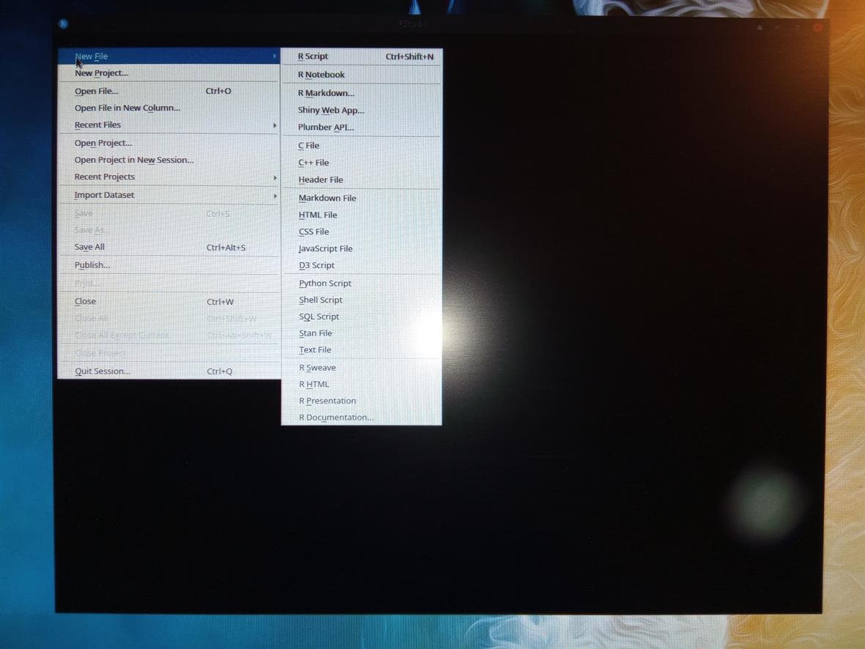Create a new Markdown File
Viewport: 865px width, 649px height.
point(327,198)
